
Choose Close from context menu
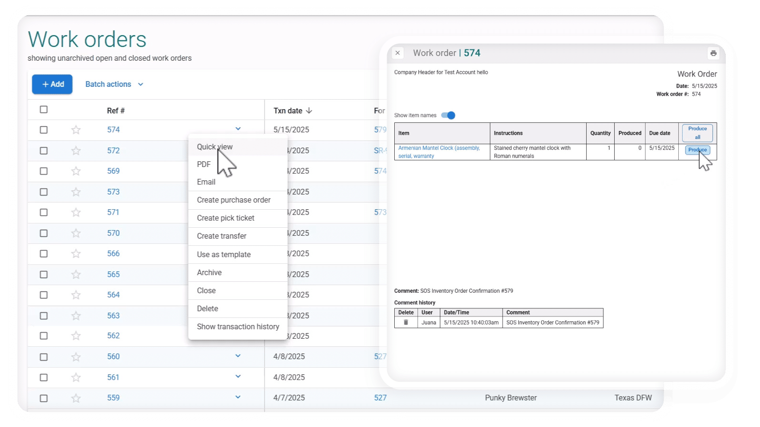tap(238, 291)
